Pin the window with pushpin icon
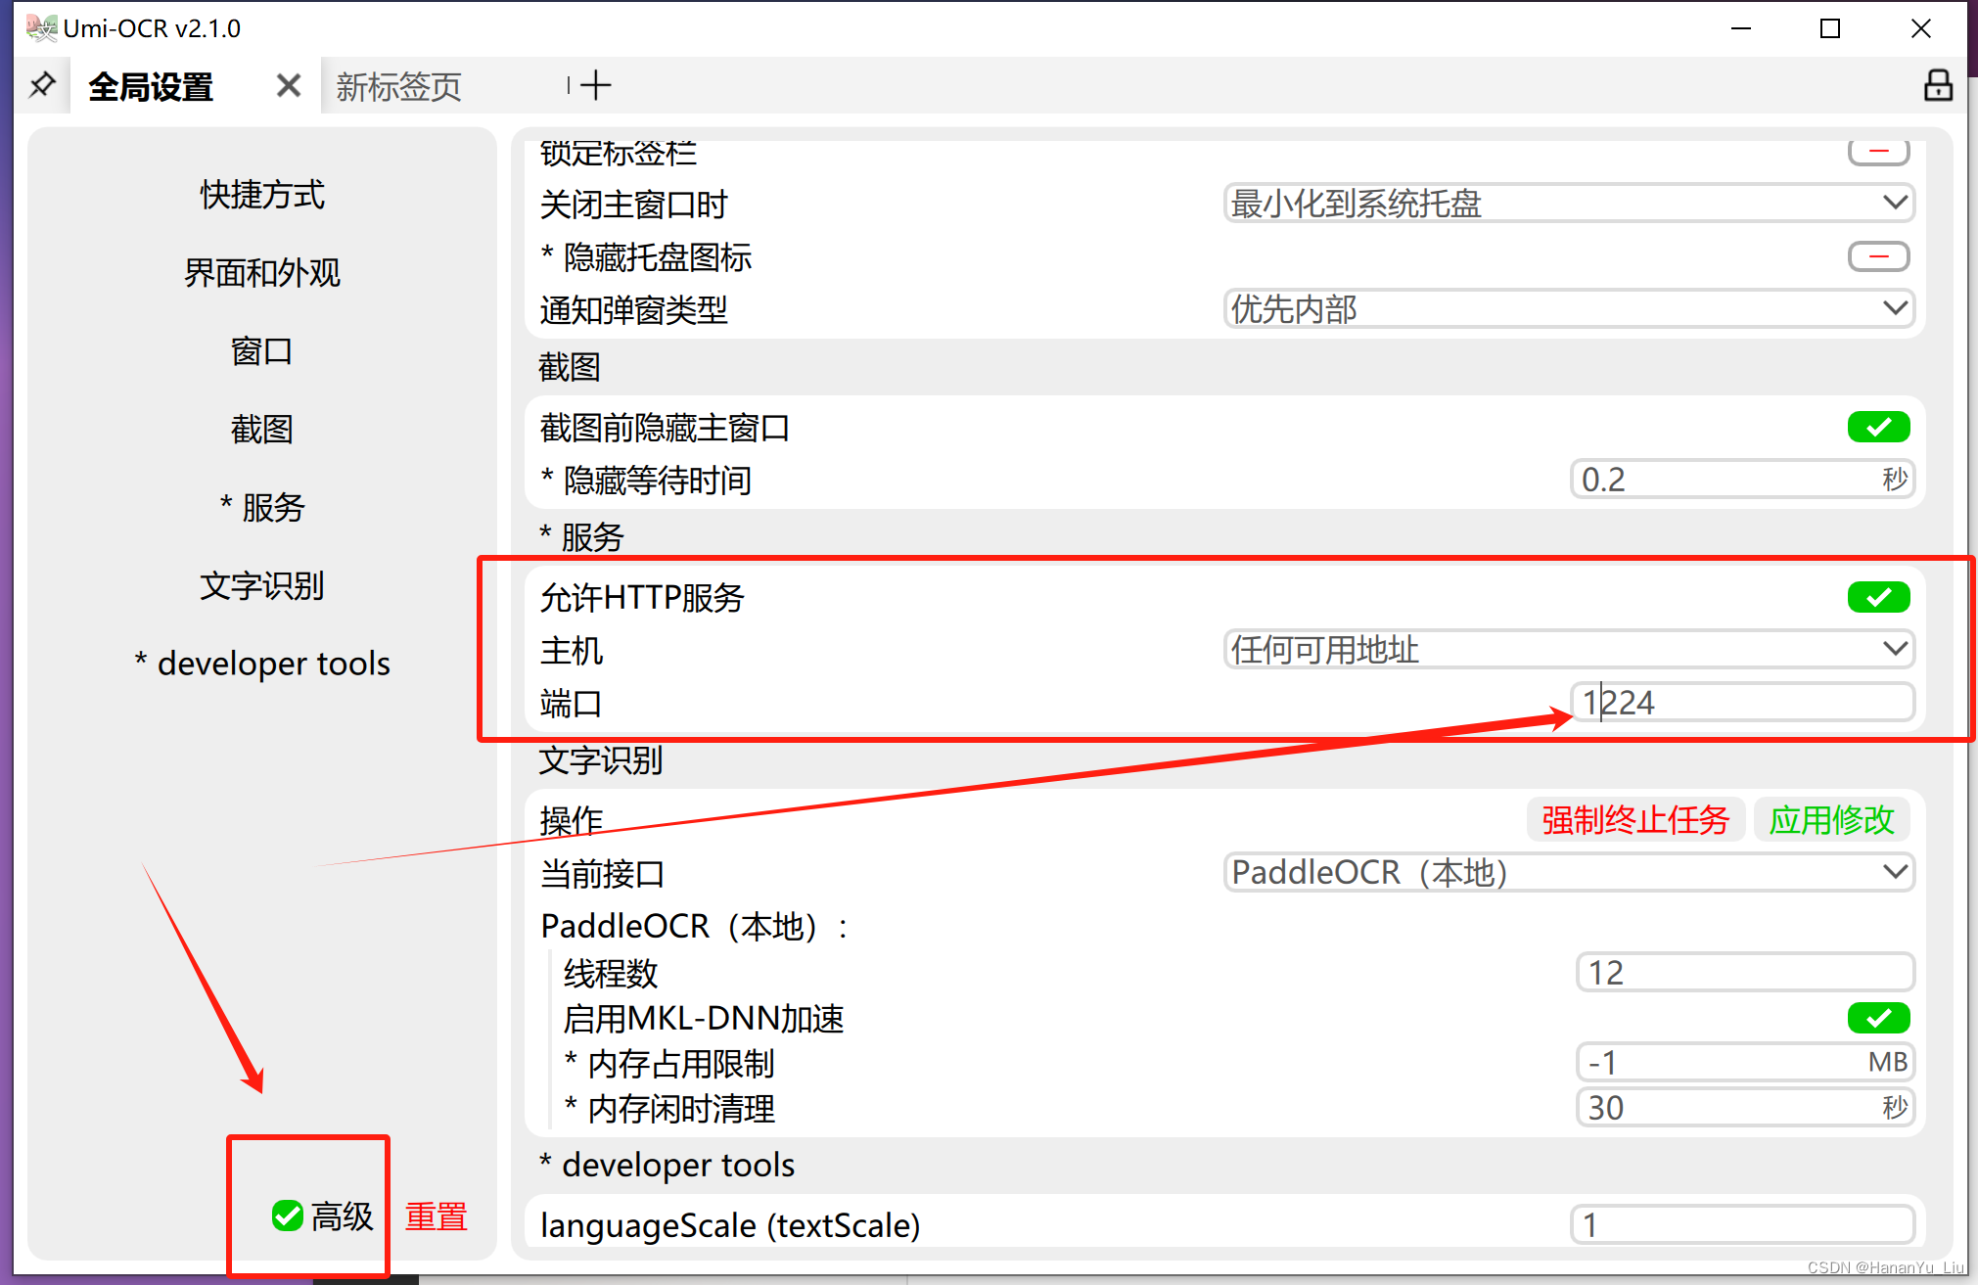 coord(42,85)
